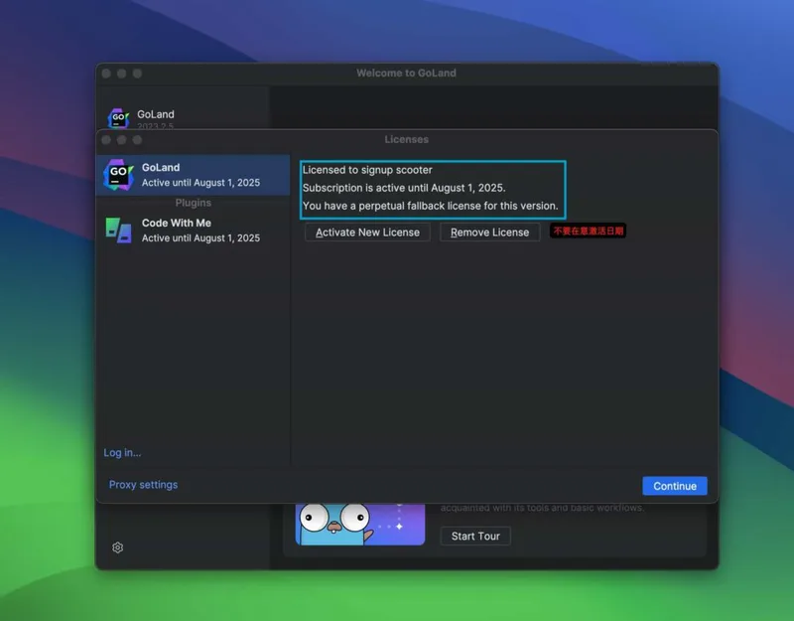This screenshot has width=794, height=621.
Task: Click the red Chinese annotation label
Action: [x=589, y=231]
